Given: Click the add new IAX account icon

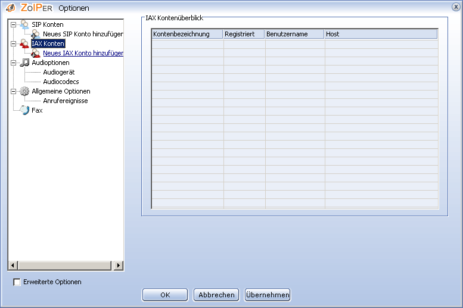Looking at the screenshot, I should [36, 54].
